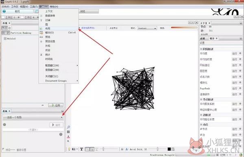
Task: Open the 工具(T) menu in menu bar
Action: 34,7
